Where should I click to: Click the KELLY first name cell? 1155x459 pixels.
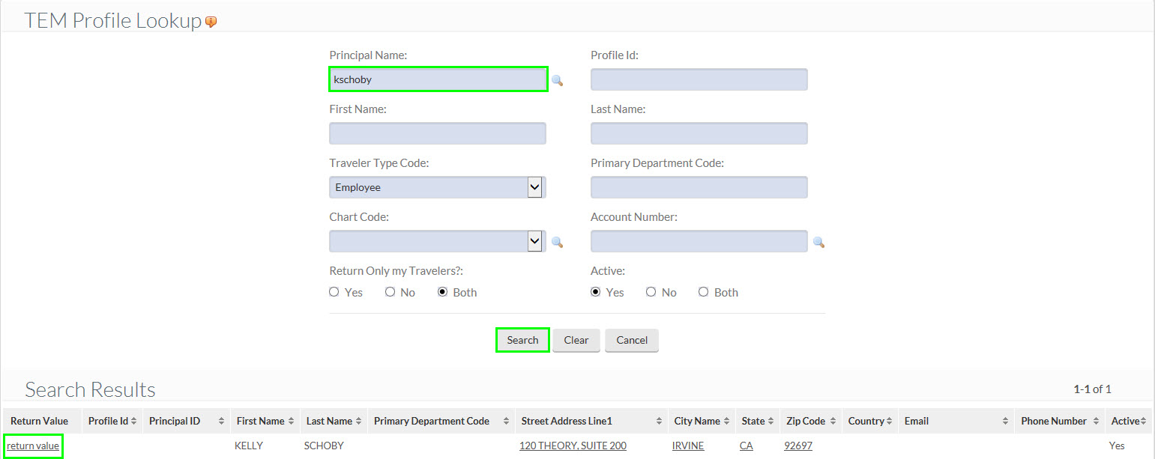[249, 446]
